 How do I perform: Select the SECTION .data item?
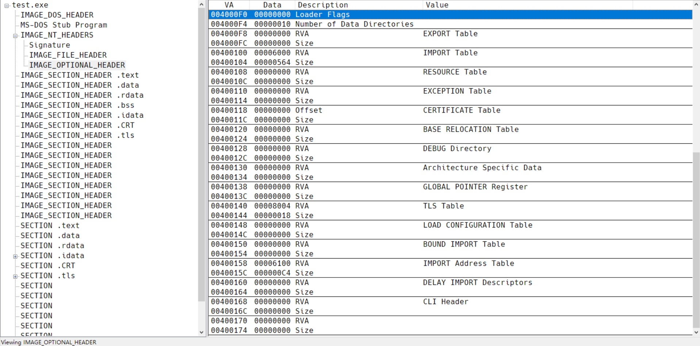click(x=50, y=236)
